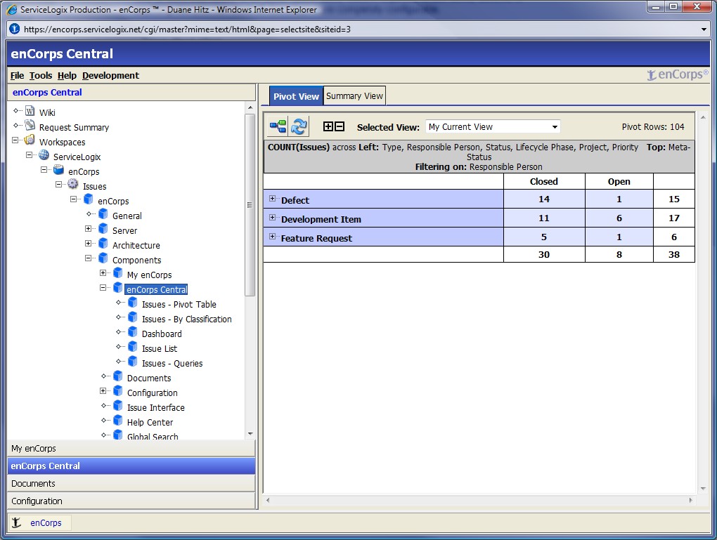Click the pivot layout configuration icon
The height and width of the screenshot is (540, 717).
point(278,126)
